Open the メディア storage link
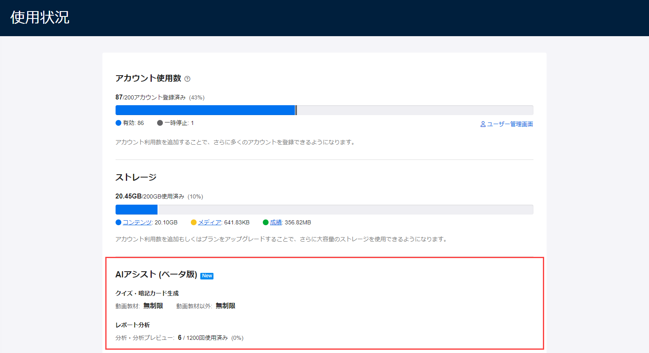 pyautogui.click(x=210, y=222)
